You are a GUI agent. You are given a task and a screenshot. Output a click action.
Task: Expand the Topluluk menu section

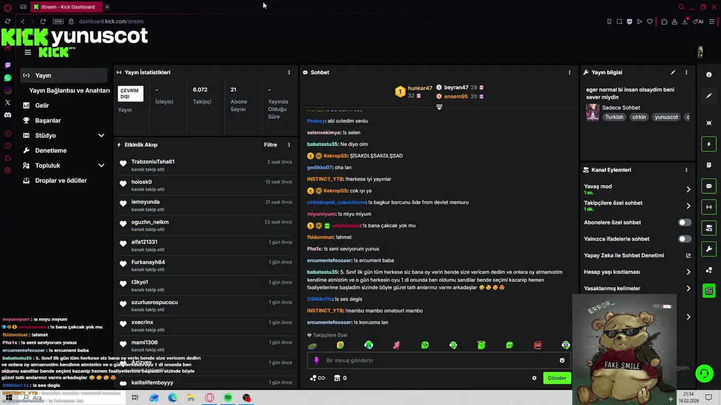click(101, 165)
